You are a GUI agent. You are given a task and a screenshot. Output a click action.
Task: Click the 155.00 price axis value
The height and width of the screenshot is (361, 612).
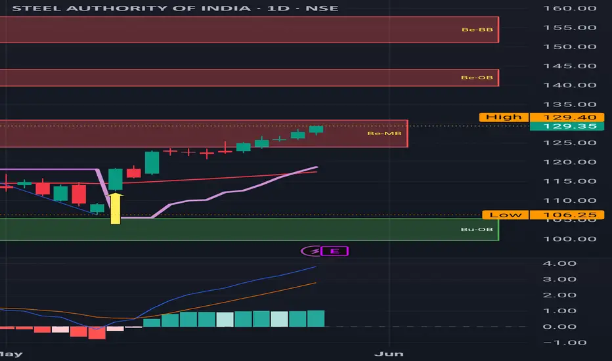pos(569,28)
